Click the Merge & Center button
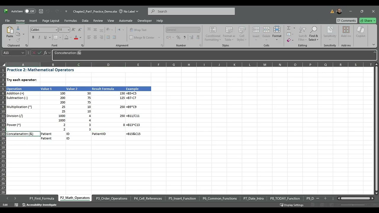 click(x=142, y=38)
